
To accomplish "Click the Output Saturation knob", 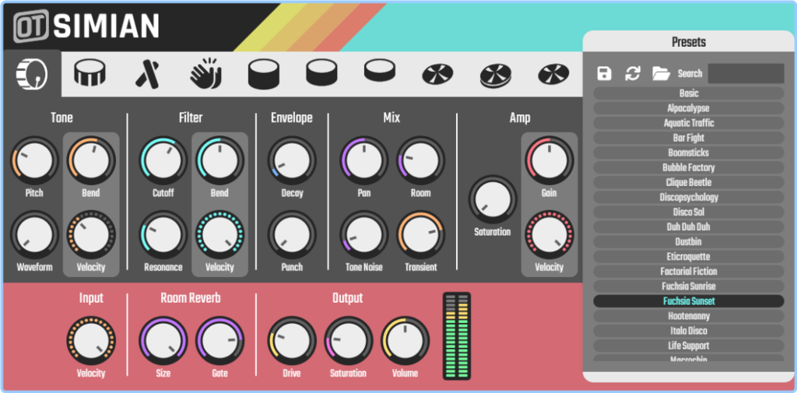I will click(x=348, y=341).
